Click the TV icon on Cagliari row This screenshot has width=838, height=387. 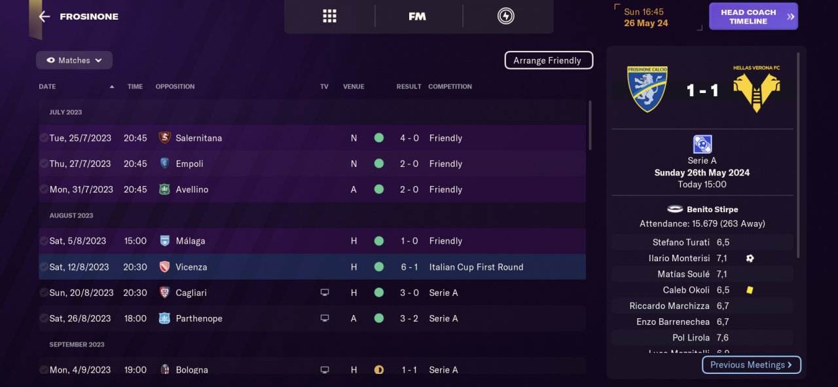click(x=324, y=293)
